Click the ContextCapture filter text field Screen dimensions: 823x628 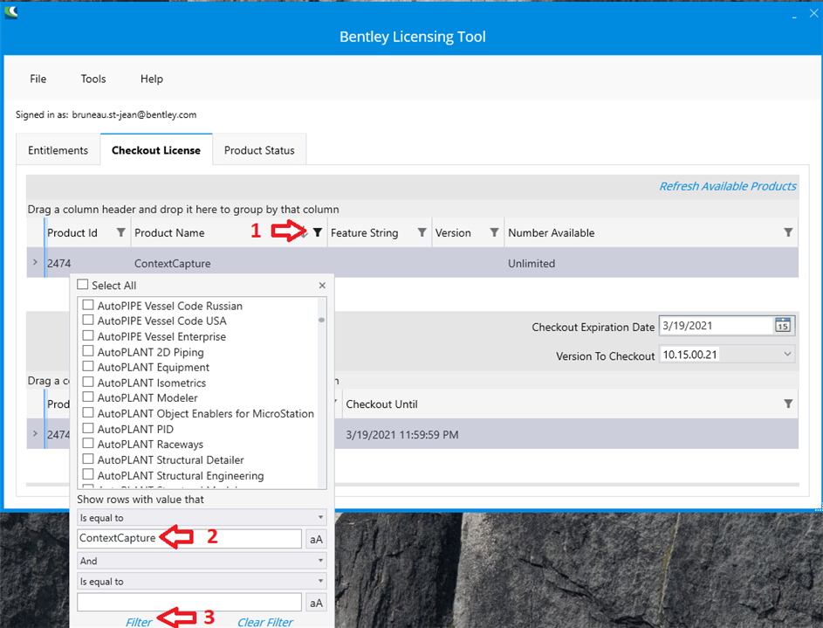tap(189, 539)
